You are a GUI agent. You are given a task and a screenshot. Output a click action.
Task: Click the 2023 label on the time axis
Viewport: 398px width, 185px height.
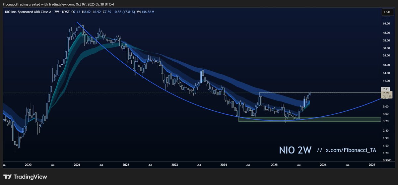(x=175, y=164)
